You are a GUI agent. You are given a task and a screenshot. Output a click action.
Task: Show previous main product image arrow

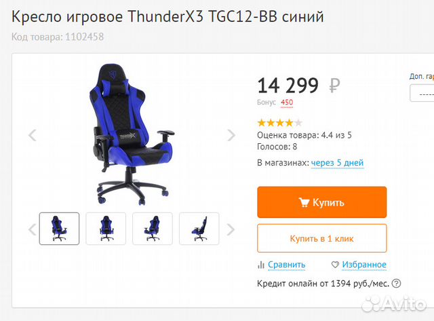click(x=33, y=135)
